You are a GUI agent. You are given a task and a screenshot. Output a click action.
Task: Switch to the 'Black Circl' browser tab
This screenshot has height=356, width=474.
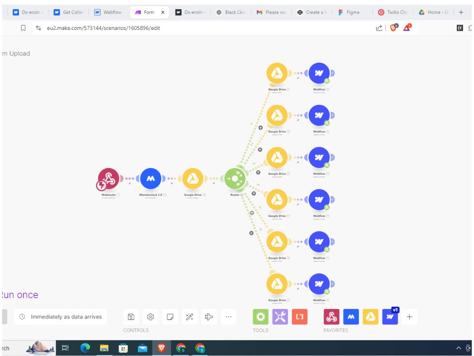tap(231, 12)
